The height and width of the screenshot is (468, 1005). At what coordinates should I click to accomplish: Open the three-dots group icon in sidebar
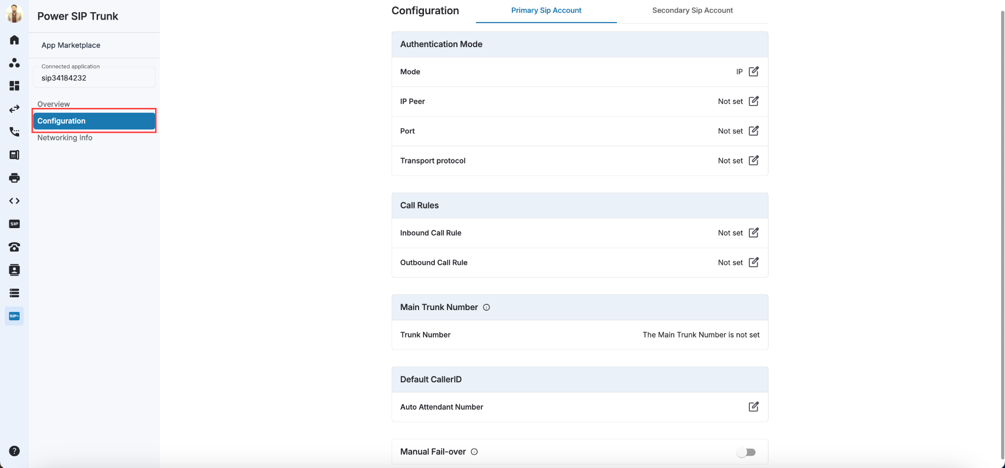coord(14,63)
